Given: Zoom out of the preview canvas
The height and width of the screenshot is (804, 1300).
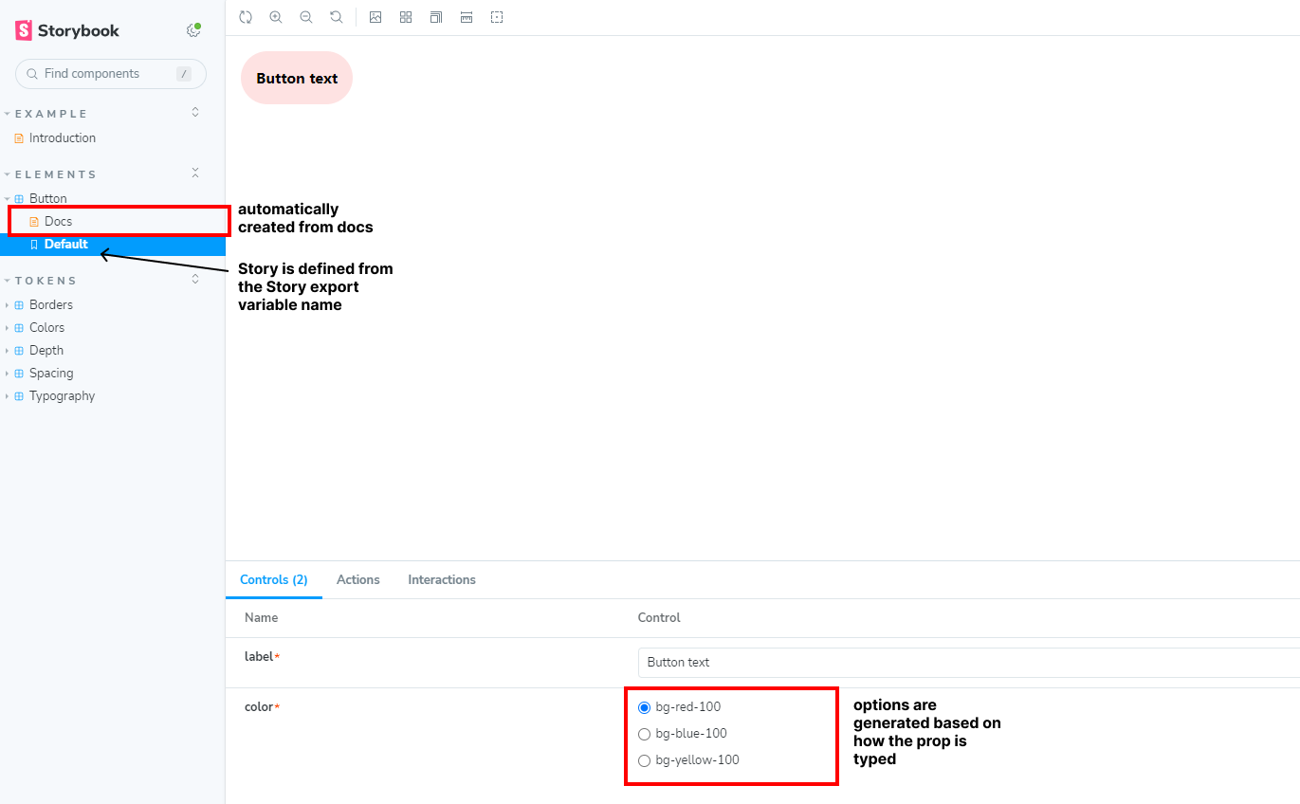Looking at the screenshot, I should (306, 17).
